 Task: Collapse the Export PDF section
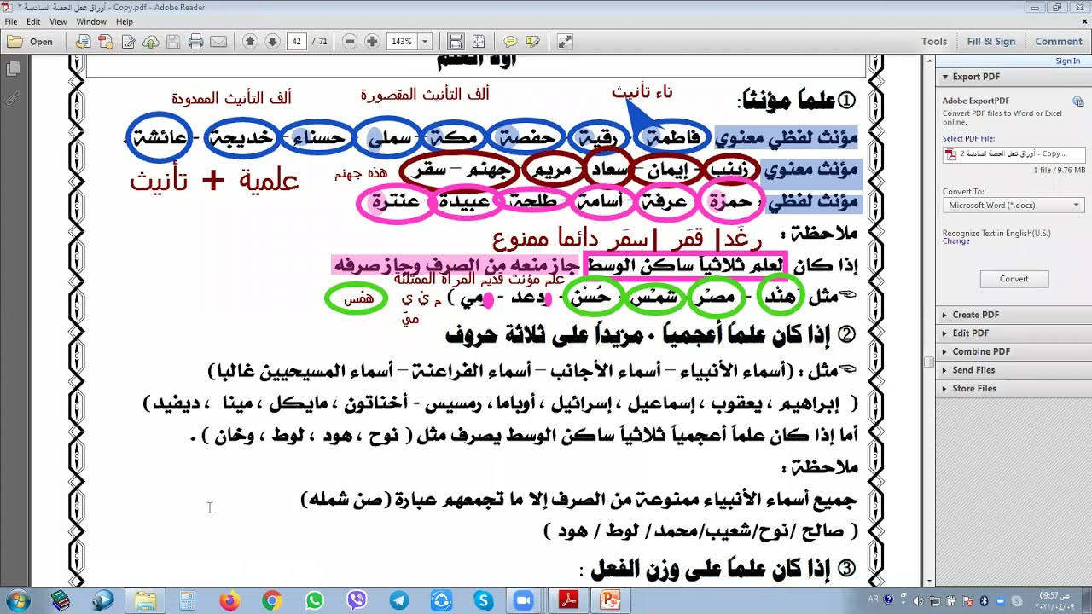click(x=945, y=77)
